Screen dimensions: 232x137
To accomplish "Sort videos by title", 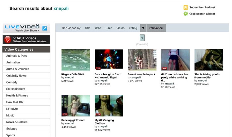I will (88, 28).
